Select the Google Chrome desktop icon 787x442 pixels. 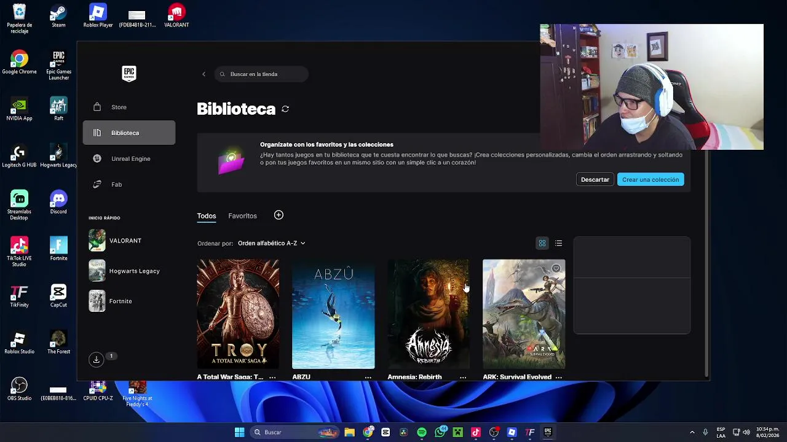[x=19, y=63]
